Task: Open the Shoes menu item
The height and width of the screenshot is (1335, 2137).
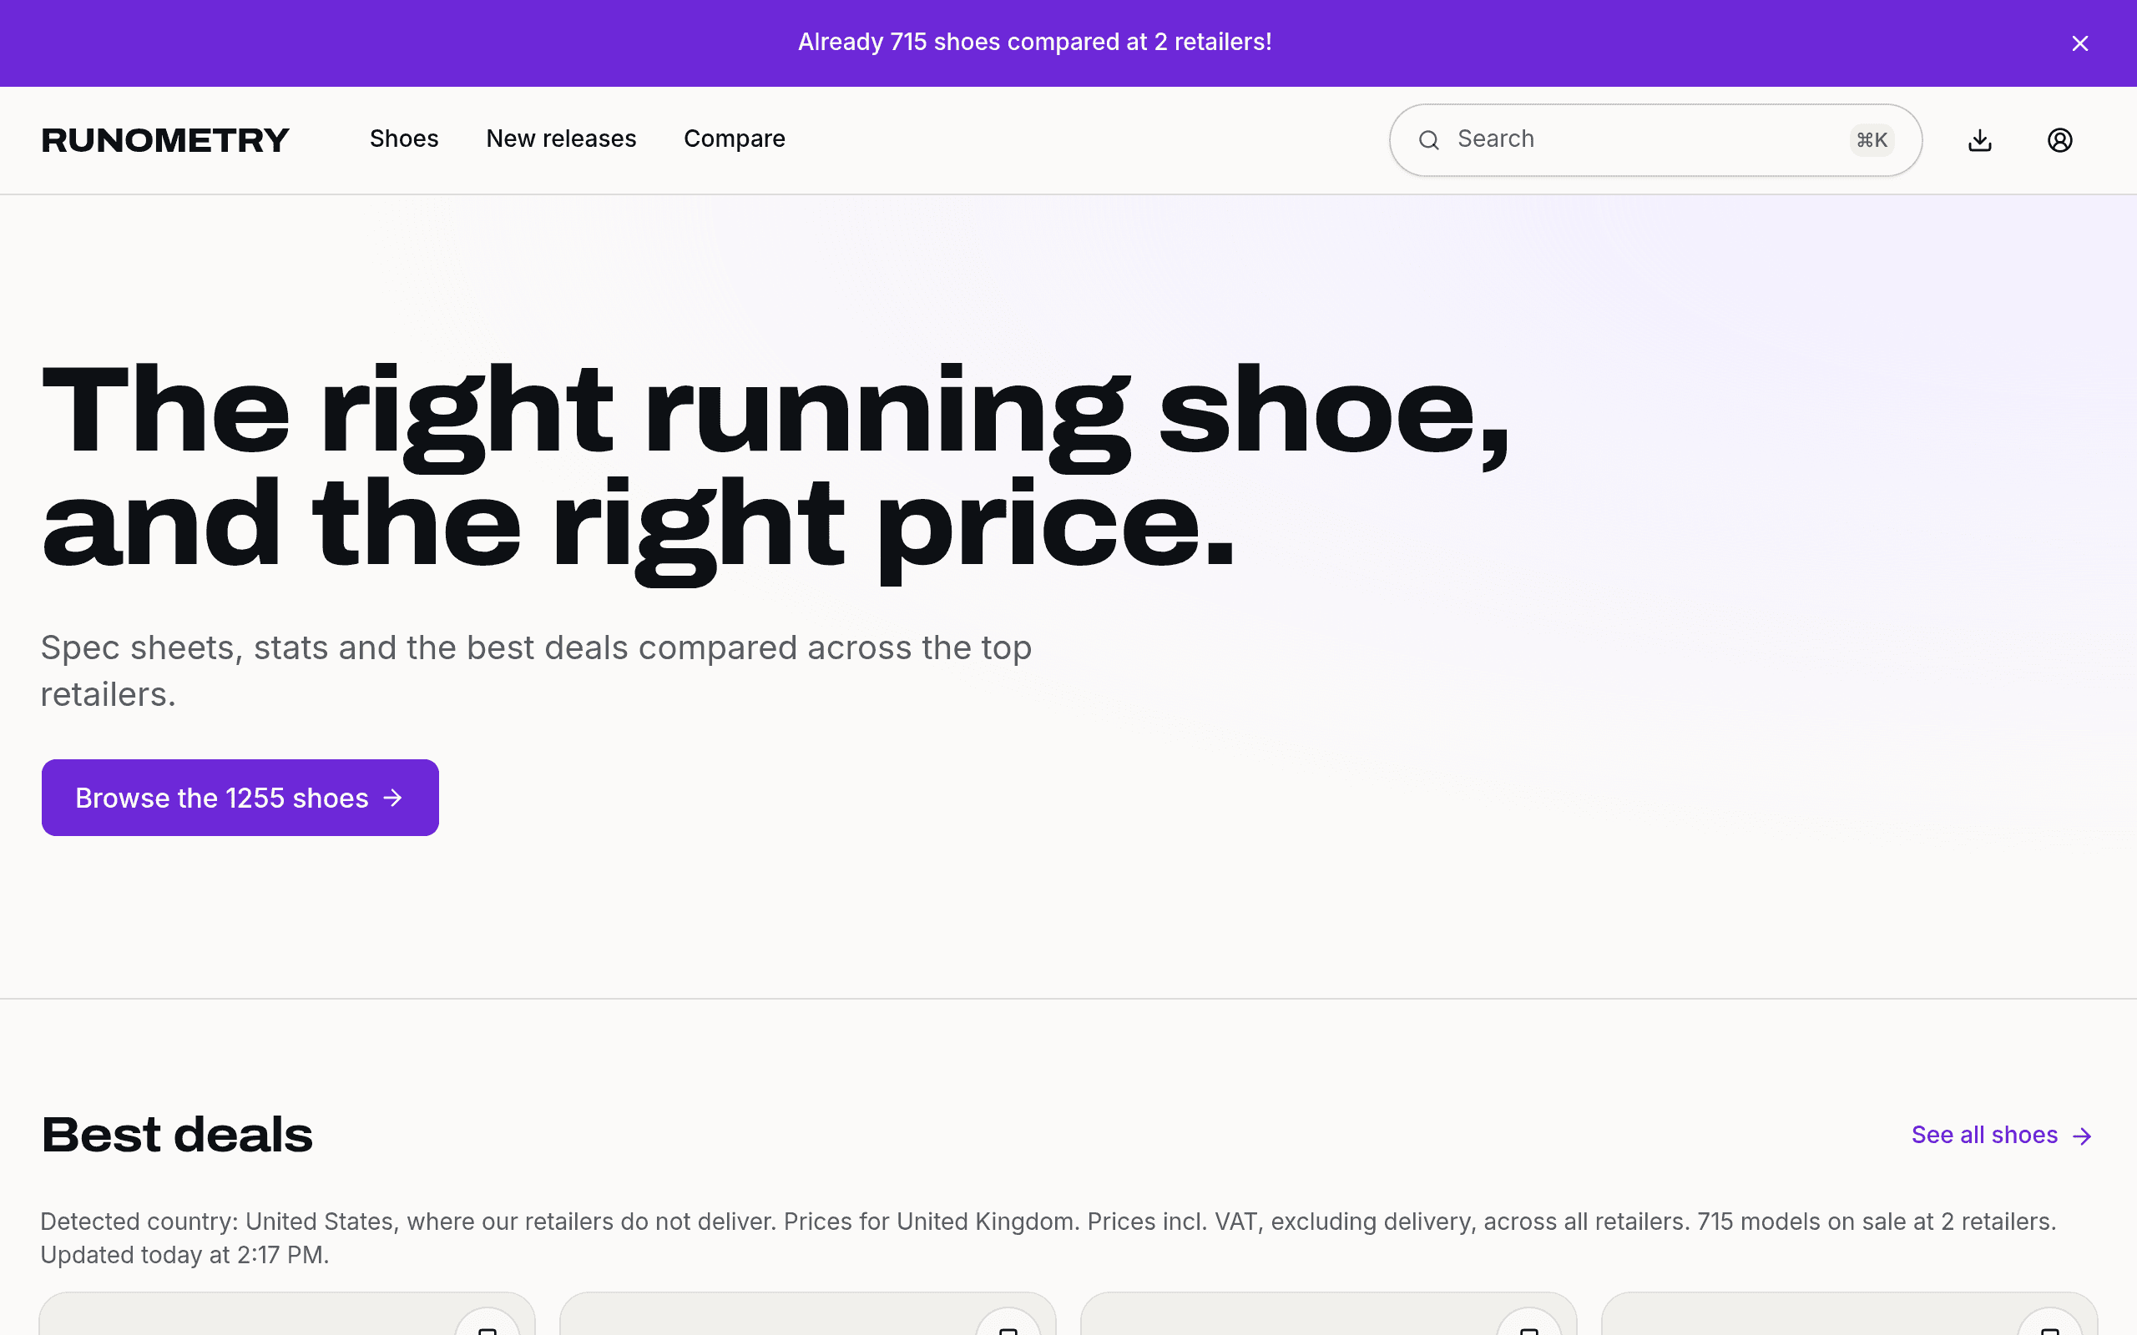Action: 403,139
